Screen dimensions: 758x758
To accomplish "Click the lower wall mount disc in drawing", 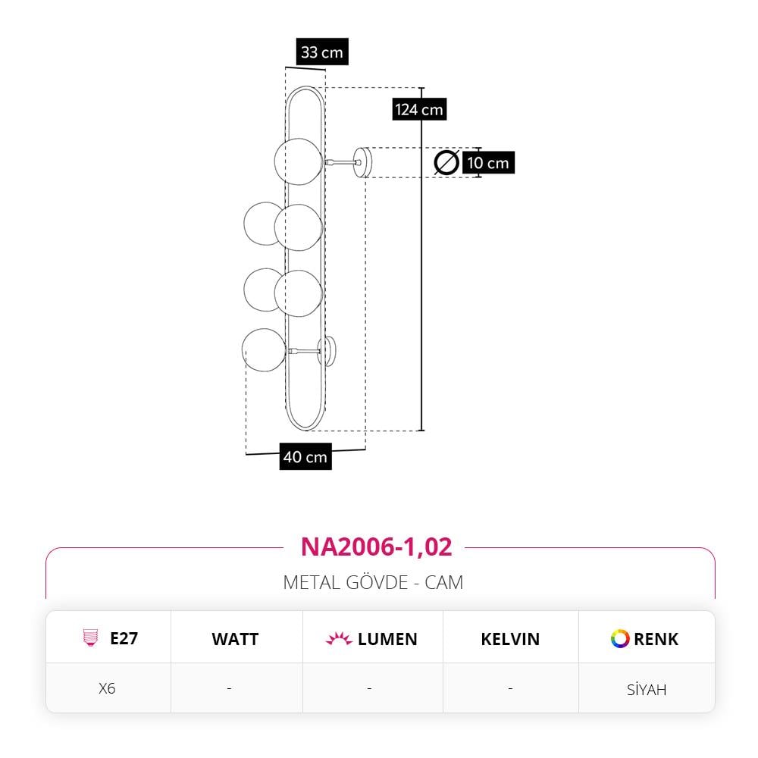I will tap(327, 351).
